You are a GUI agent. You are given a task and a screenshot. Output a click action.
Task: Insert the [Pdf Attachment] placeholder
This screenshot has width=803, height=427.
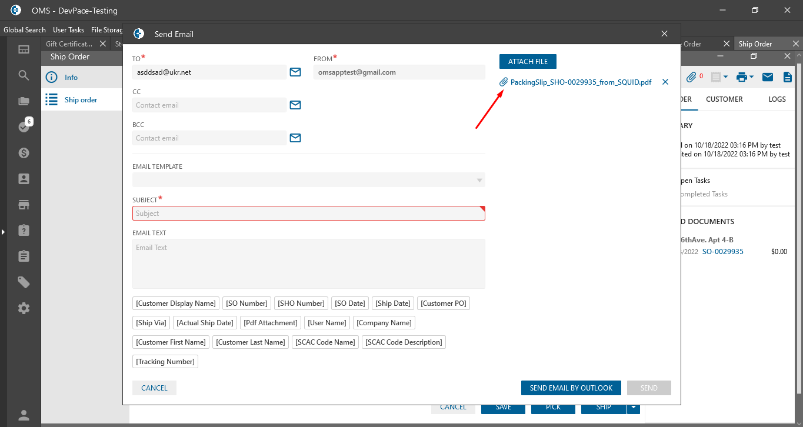point(270,323)
